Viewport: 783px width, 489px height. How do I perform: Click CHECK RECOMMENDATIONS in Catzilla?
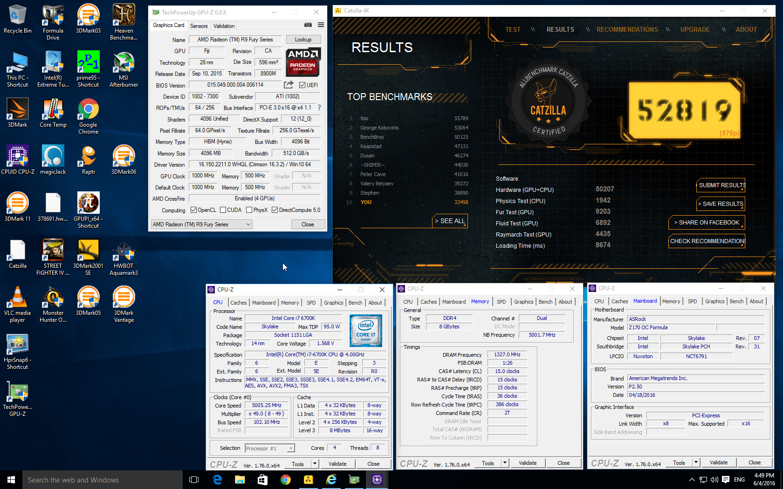[707, 241]
